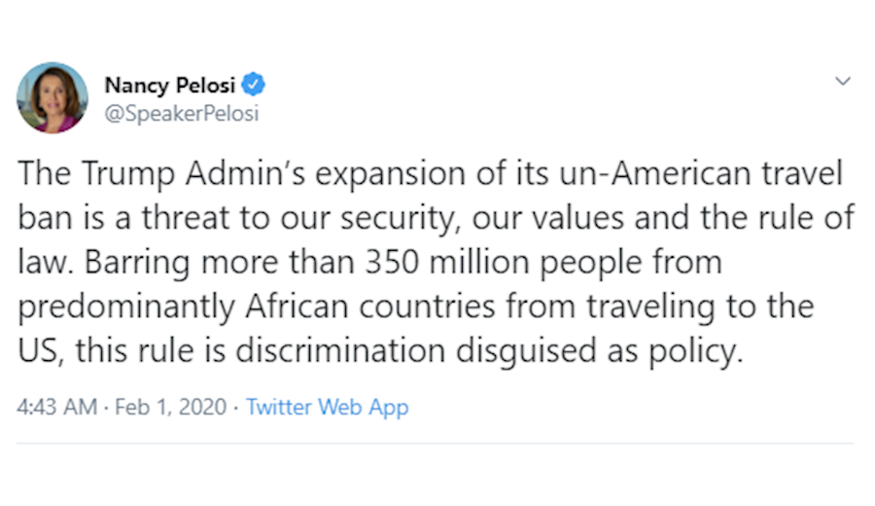
Task: Click the 'US,' text starting last line
Action: pyautogui.click(x=40, y=351)
